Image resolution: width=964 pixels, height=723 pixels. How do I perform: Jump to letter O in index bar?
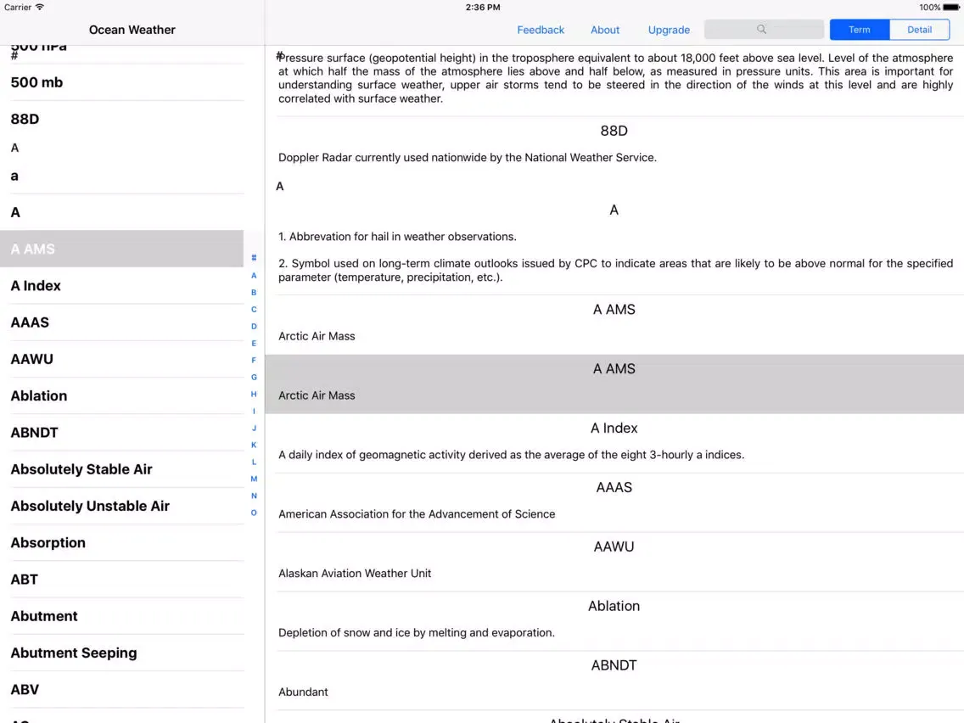[254, 513]
